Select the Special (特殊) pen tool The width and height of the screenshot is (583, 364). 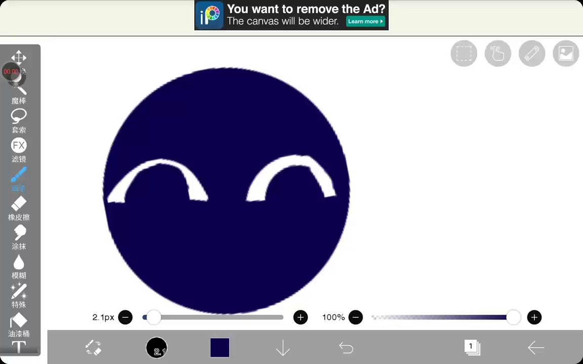(x=19, y=296)
